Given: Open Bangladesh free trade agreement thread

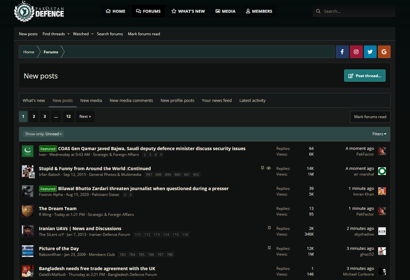Looking at the screenshot, I should [97, 269].
